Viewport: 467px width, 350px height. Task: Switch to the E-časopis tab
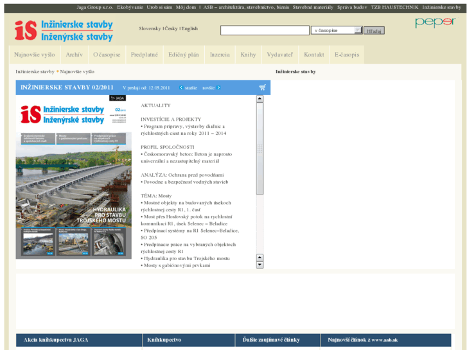[x=347, y=55]
